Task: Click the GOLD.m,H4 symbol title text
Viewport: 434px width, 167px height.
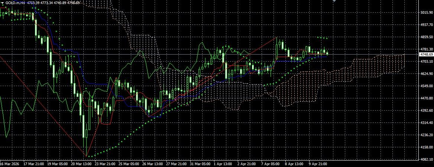Action: click(15, 3)
